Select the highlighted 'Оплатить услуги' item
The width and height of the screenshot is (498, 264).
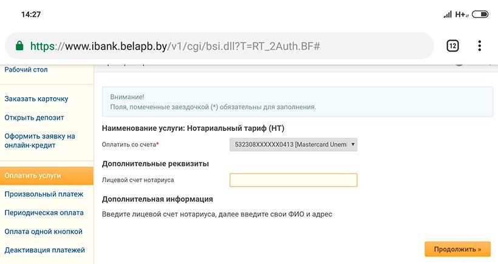pyautogui.click(x=33, y=175)
